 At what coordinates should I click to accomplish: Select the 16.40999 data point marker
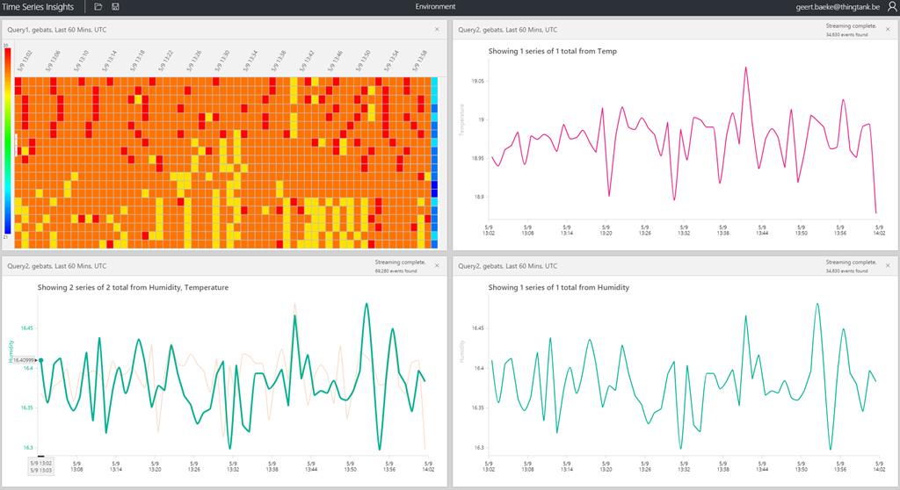pyautogui.click(x=40, y=360)
